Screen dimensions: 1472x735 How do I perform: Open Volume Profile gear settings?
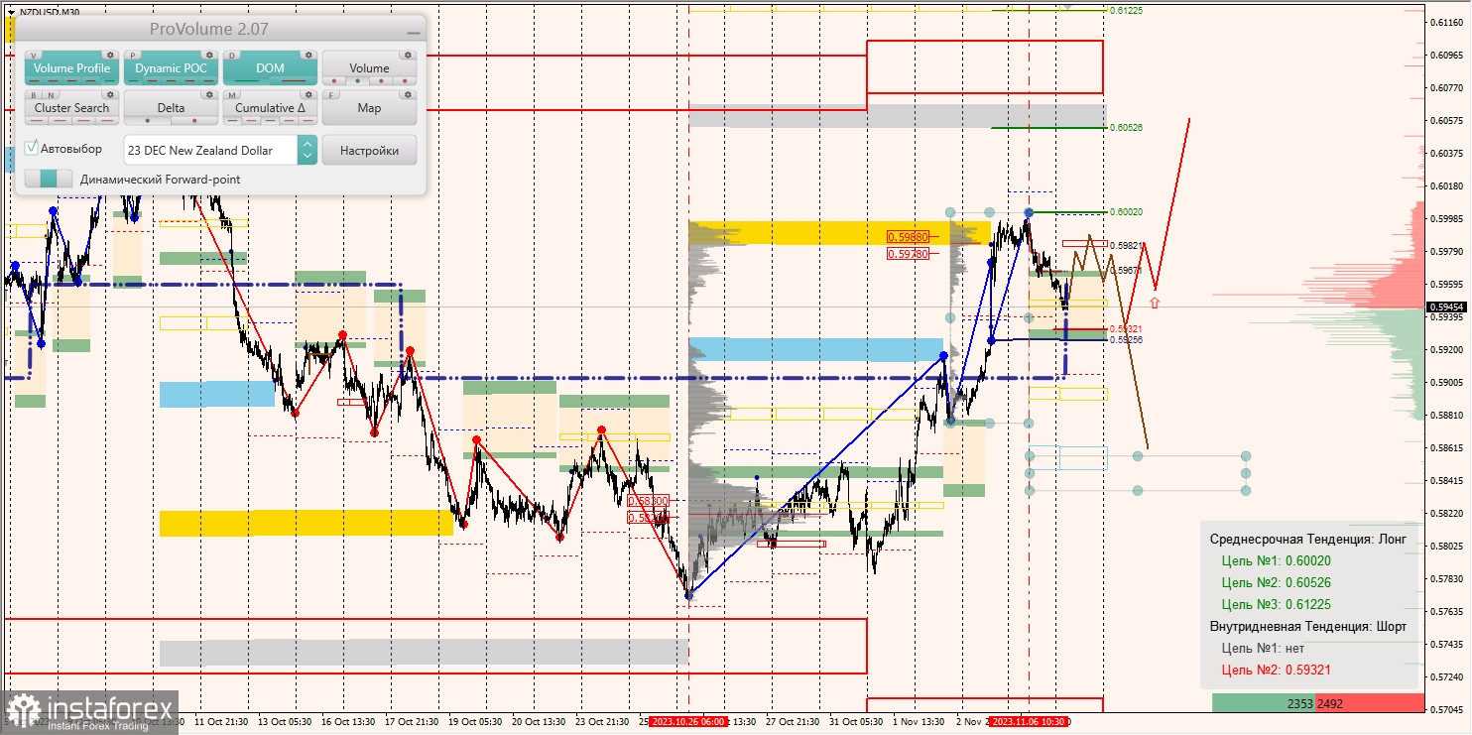point(110,55)
